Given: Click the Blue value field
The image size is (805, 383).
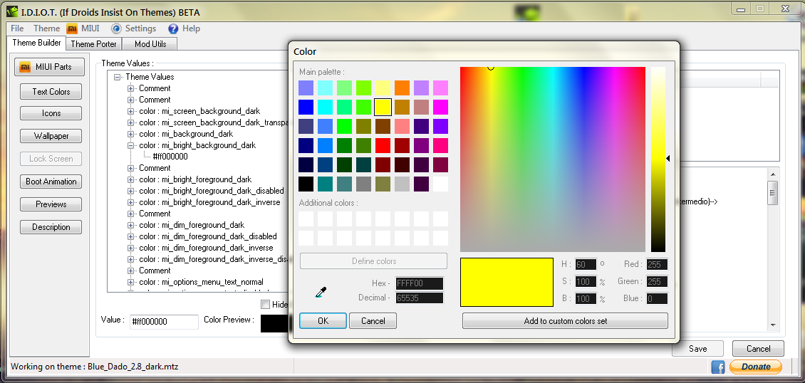Looking at the screenshot, I should [x=657, y=298].
